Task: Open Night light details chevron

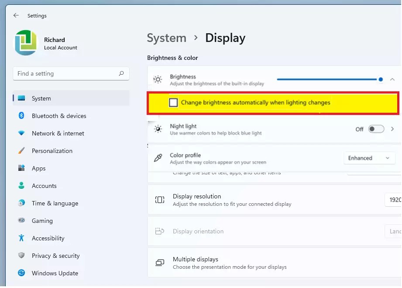Action: point(392,129)
